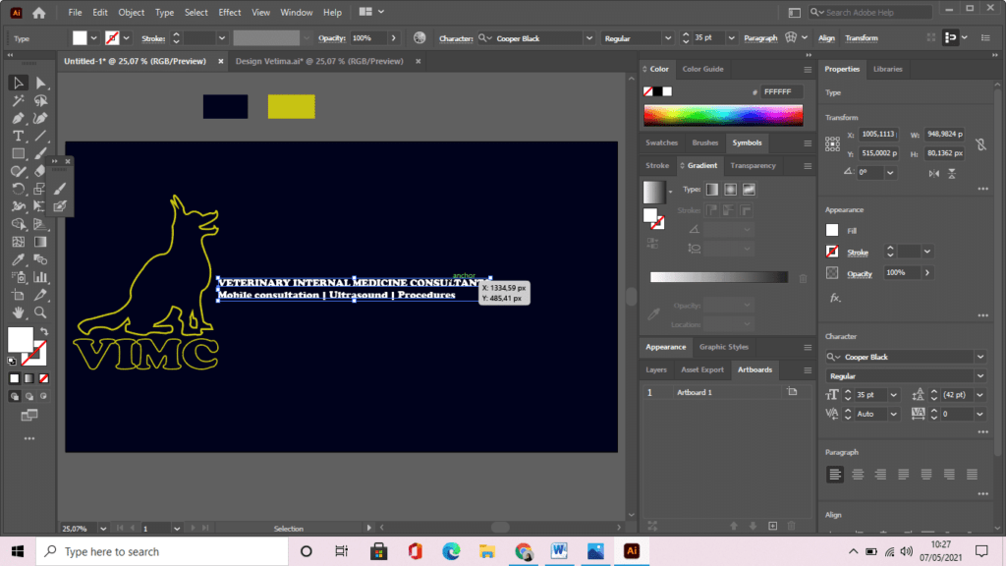Open the Recolor Artwork wheel icon
Image resolution: width=1006 pixels, height=566 pixels.
[419, 38]
